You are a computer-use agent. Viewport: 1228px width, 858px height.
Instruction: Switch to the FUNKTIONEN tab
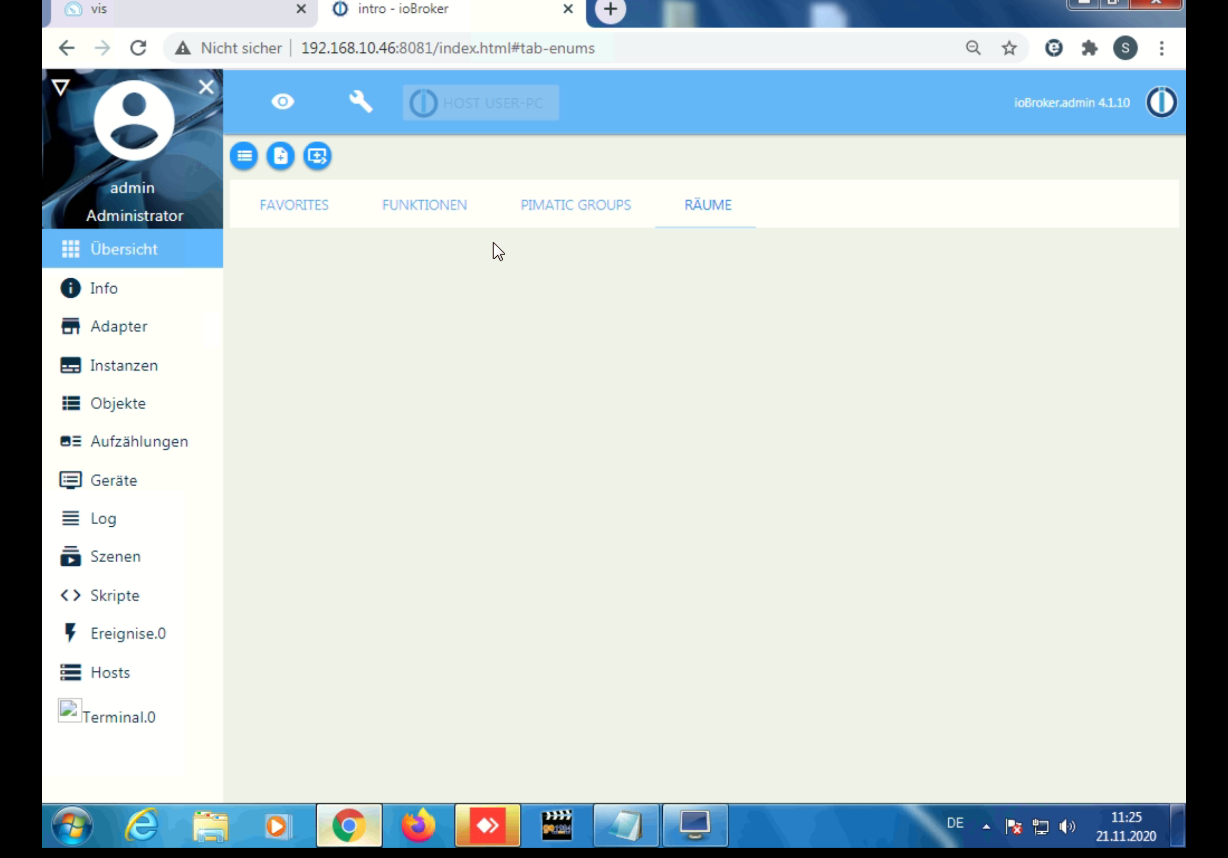pyautogui.click(x=424, y=205)
